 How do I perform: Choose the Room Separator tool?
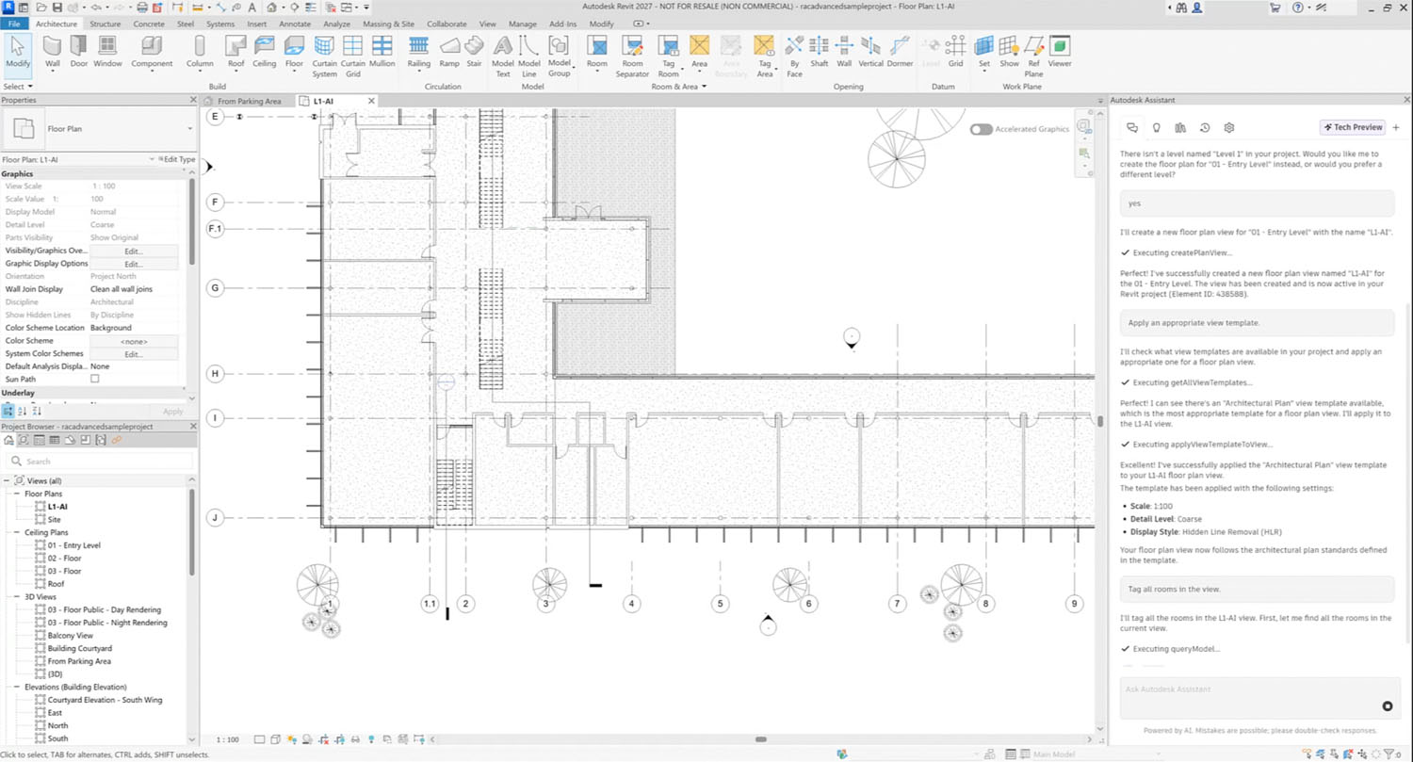point(632,57)
